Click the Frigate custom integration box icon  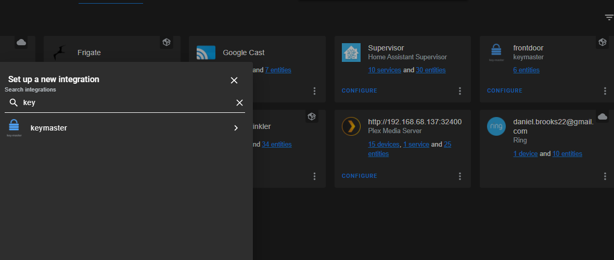pos(167,42)
